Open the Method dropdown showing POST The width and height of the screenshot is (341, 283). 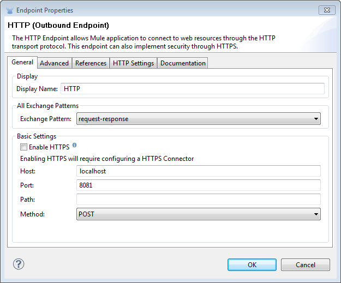(x=199, y=214)
